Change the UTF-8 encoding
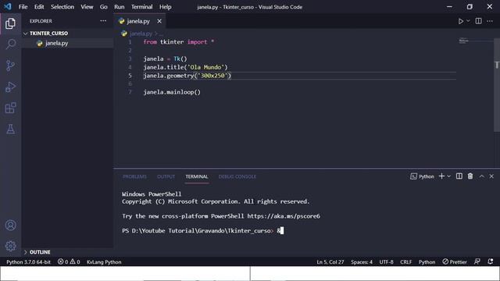The width and height of the screenshot is (500, 281). [x=386, y=262]
